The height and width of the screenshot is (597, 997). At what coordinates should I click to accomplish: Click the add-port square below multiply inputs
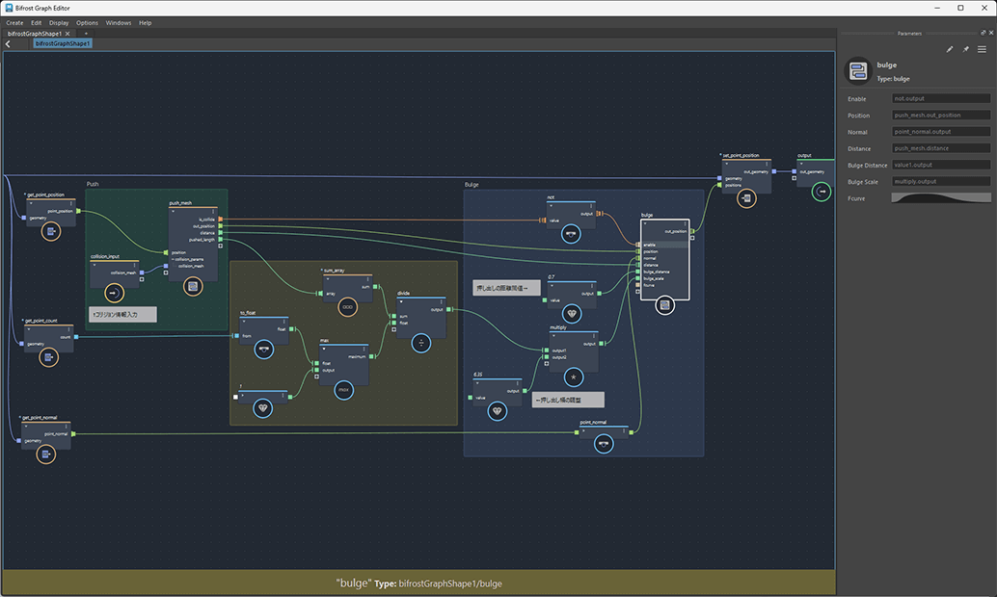point(546,364)
